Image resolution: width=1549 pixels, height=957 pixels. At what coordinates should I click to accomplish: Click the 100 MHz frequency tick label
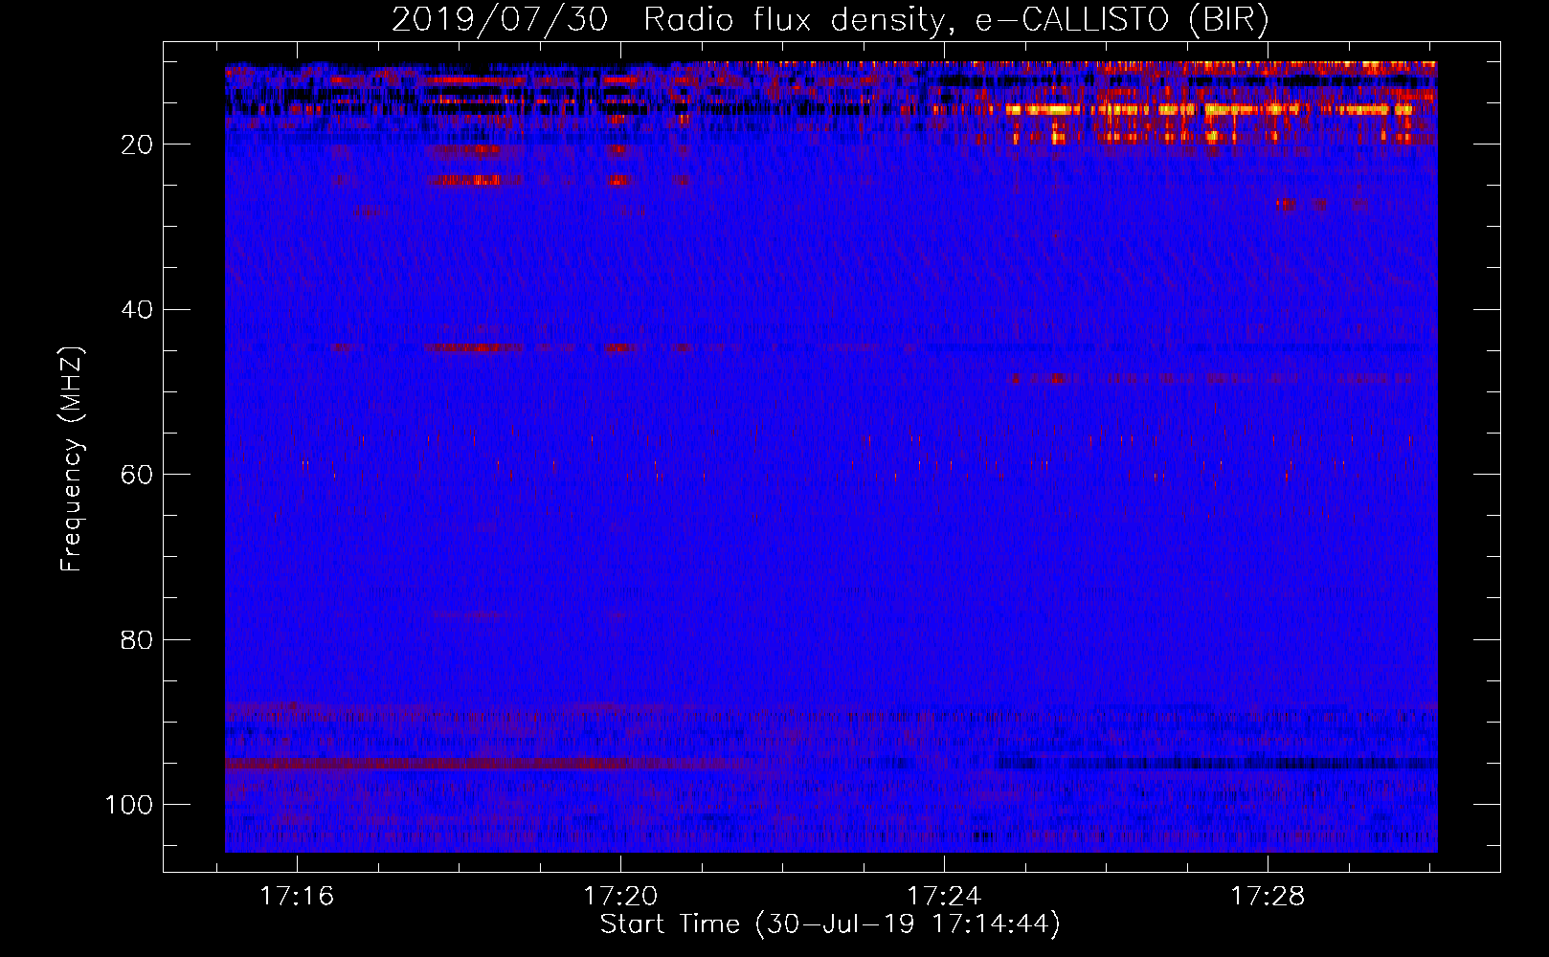point(129,805)
